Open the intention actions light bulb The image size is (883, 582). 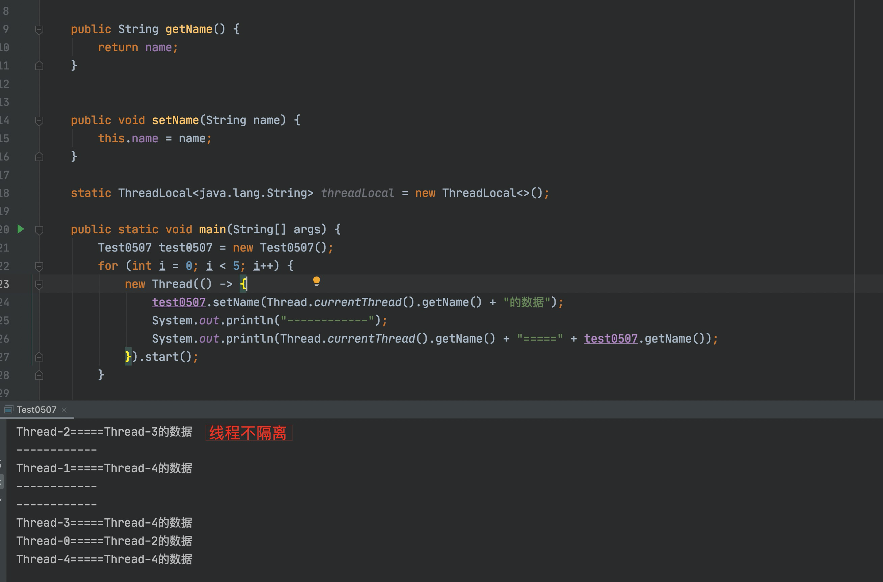(316, 281)
